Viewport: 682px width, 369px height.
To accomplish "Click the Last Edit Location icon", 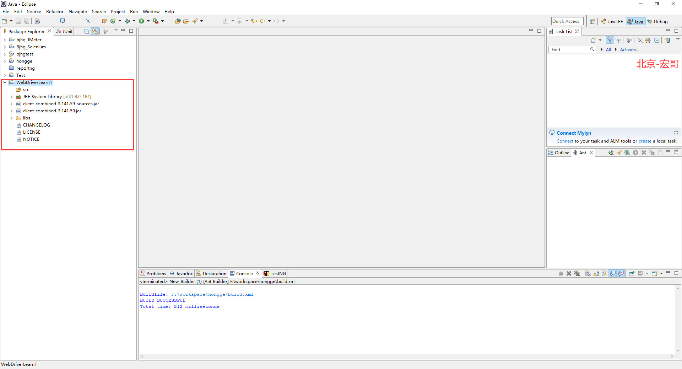I will [x=254, y=21].
